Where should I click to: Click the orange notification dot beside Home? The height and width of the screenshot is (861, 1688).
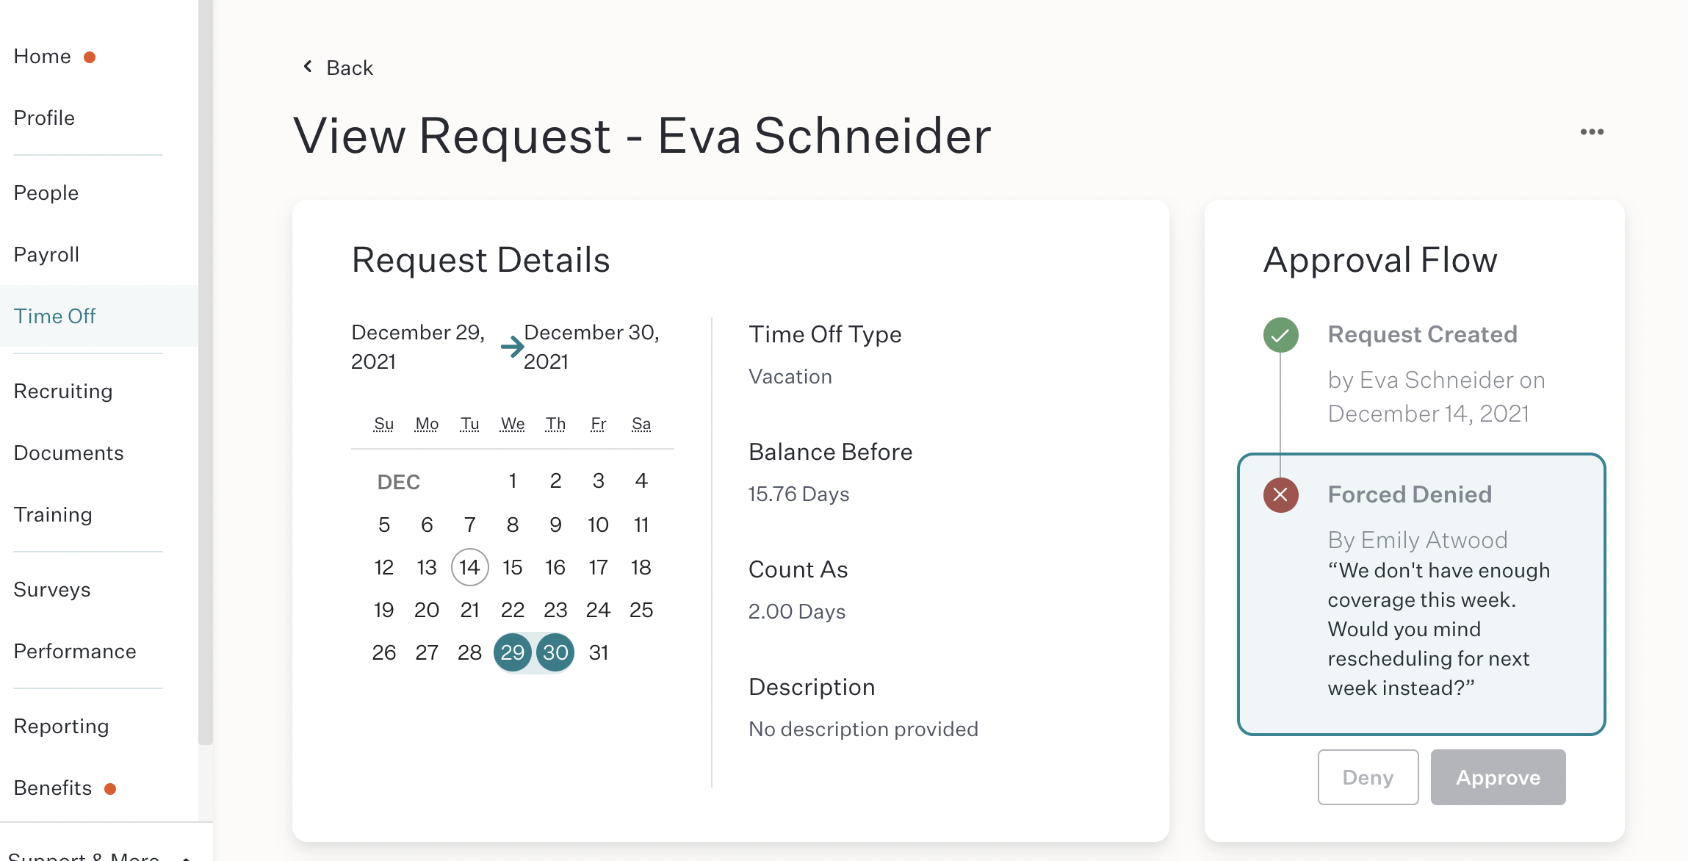[90, 57]
